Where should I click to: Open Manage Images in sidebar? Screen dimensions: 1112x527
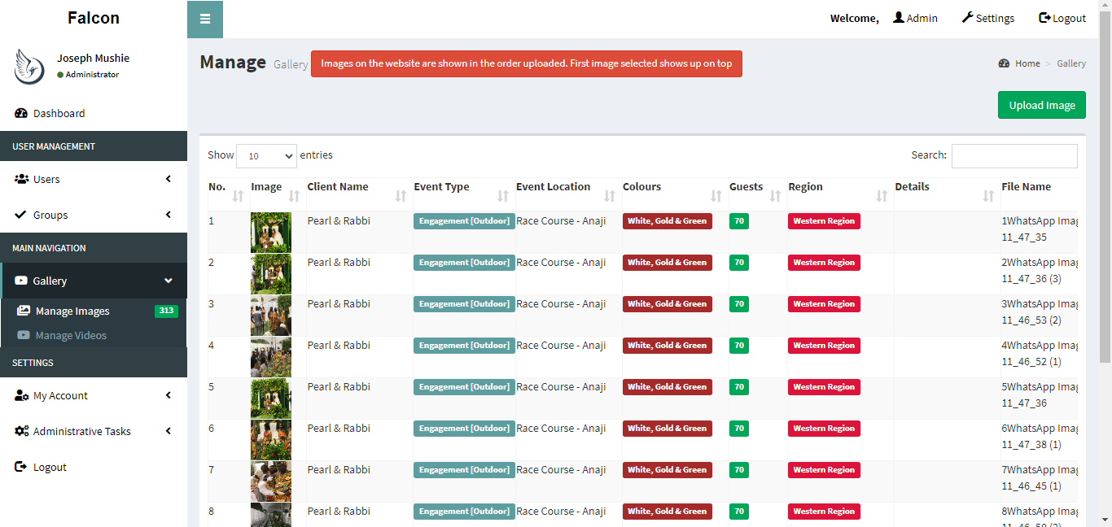coord(72,311)
